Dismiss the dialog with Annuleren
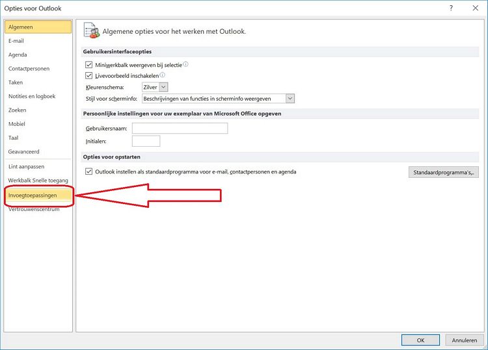Image resolution: width=488 pixels, height=350 pixels. pyautogui.click(x=465, y=340)
